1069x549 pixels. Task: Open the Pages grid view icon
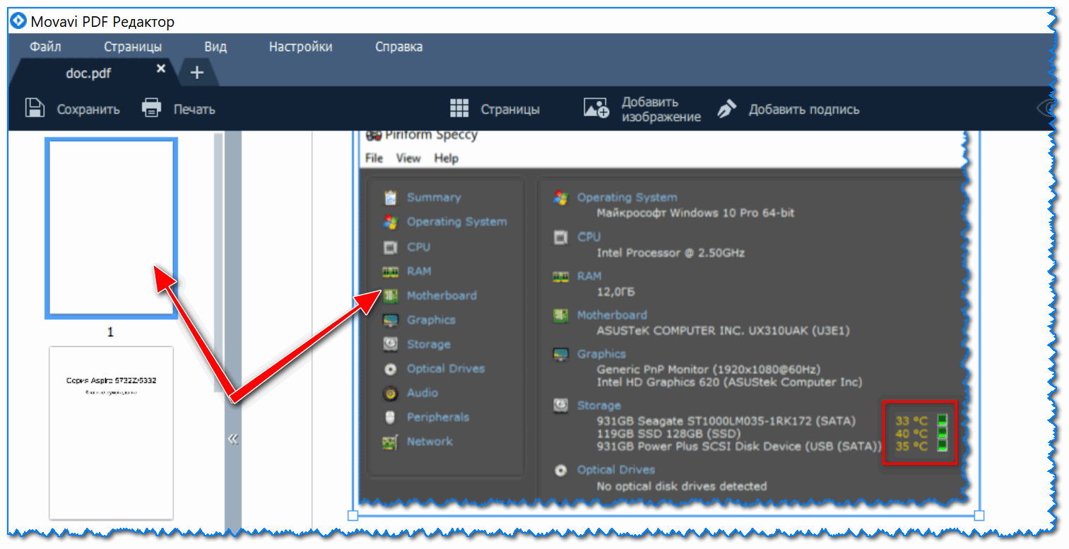click(x=459, y=109)
